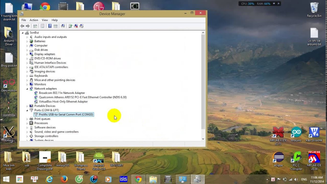Open the Arduino Driver folder
The width and height of the screenshot is (327, 184).
9,36
